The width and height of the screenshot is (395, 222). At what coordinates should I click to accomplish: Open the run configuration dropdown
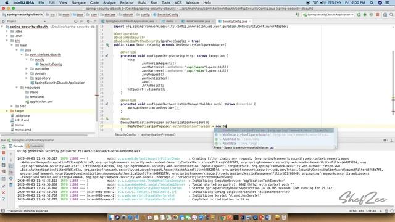tap(328, 15)
